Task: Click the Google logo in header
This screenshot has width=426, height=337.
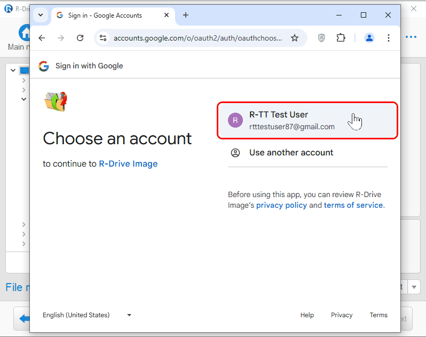Action: pyautogui.click(x=44, y=66)
